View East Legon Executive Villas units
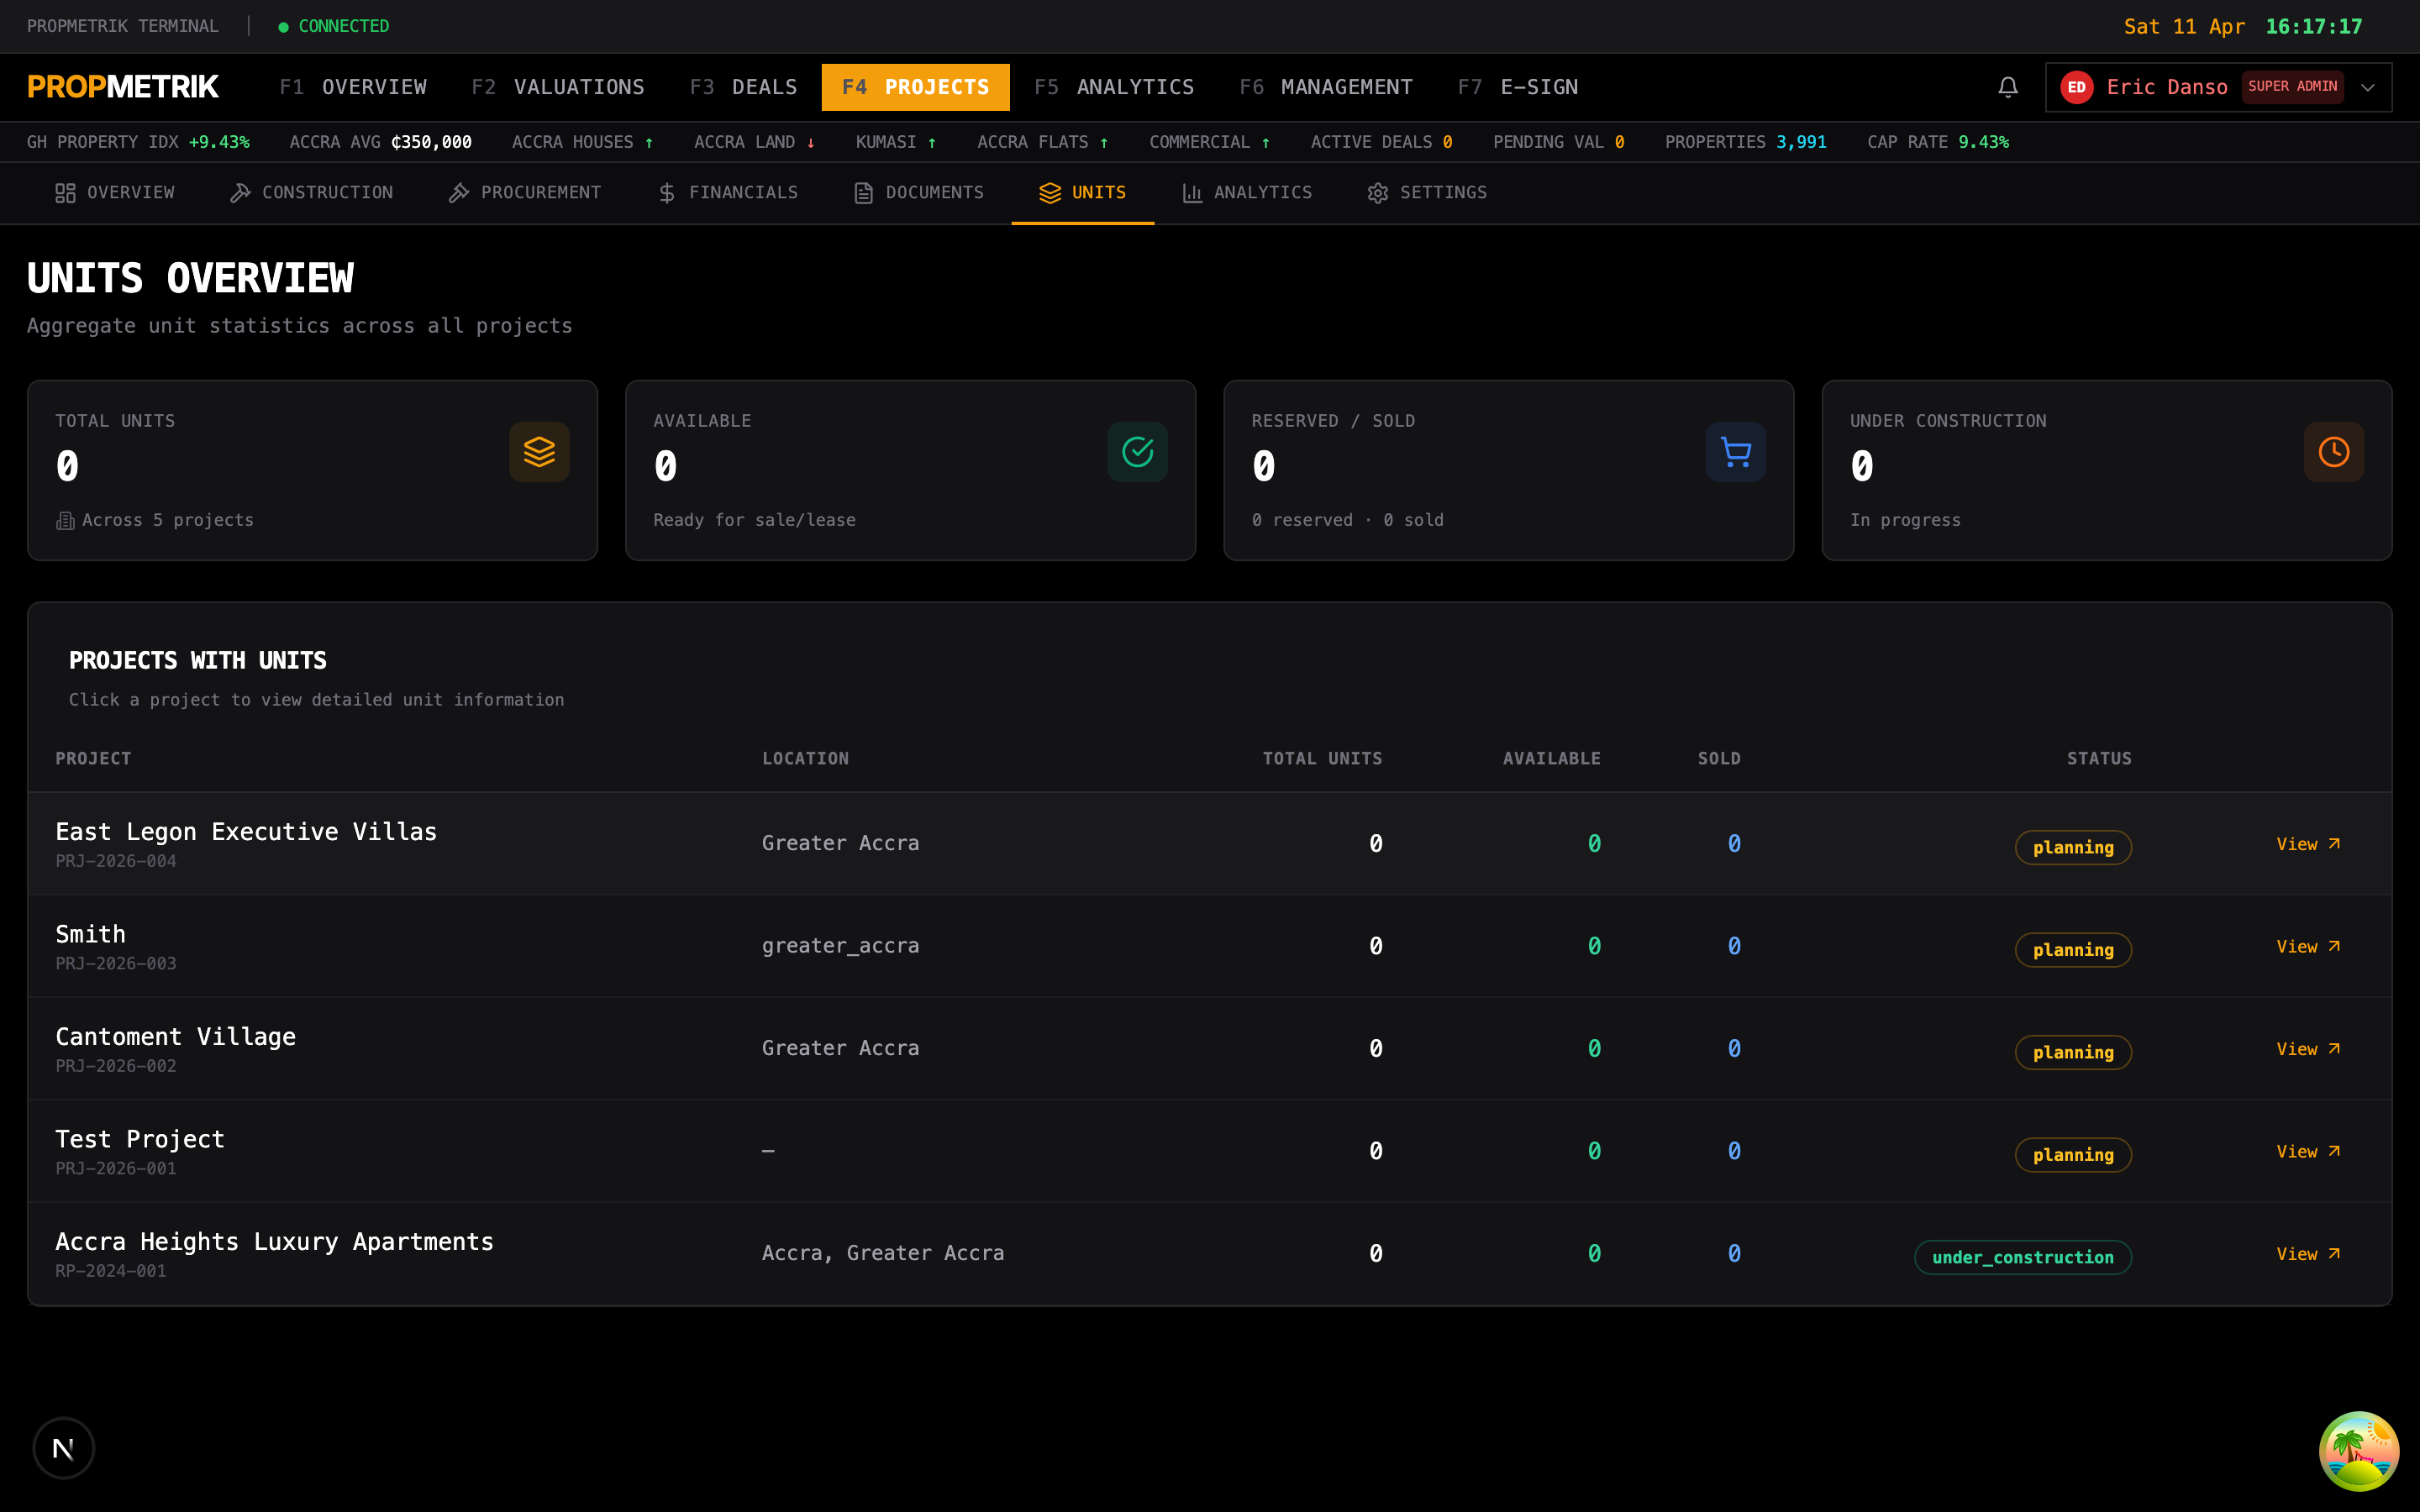This screenshot has width=2420, height=1512. (2308, 844)
